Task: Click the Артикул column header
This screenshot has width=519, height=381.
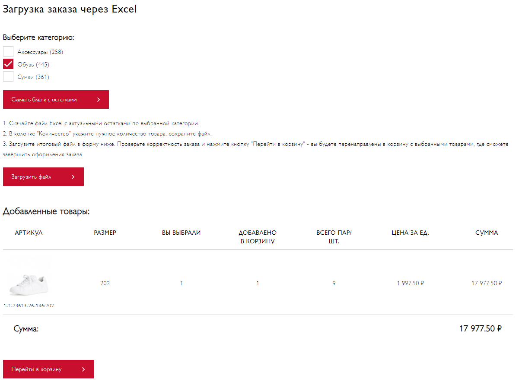Action: pos(29,233)
